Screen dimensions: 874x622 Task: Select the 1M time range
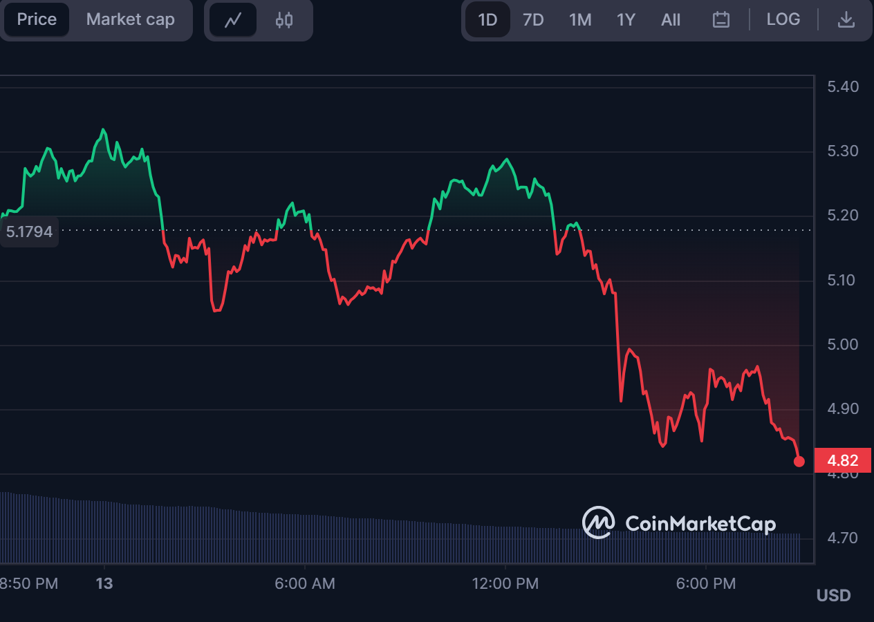click(579, 20)
